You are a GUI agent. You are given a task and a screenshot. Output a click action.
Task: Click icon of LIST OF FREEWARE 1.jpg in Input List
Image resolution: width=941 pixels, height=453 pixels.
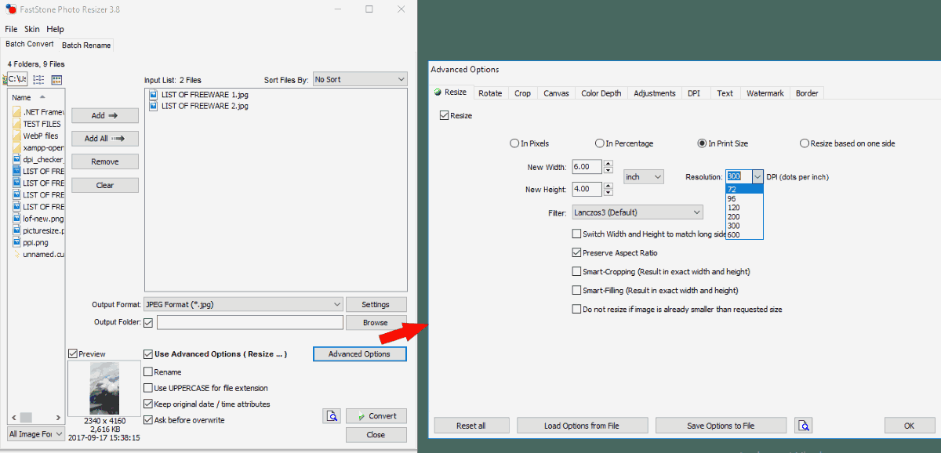154,95
